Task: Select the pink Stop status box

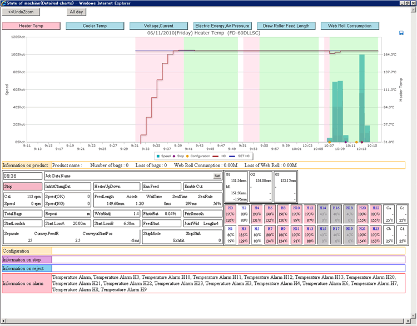Action: coord(22,186)
